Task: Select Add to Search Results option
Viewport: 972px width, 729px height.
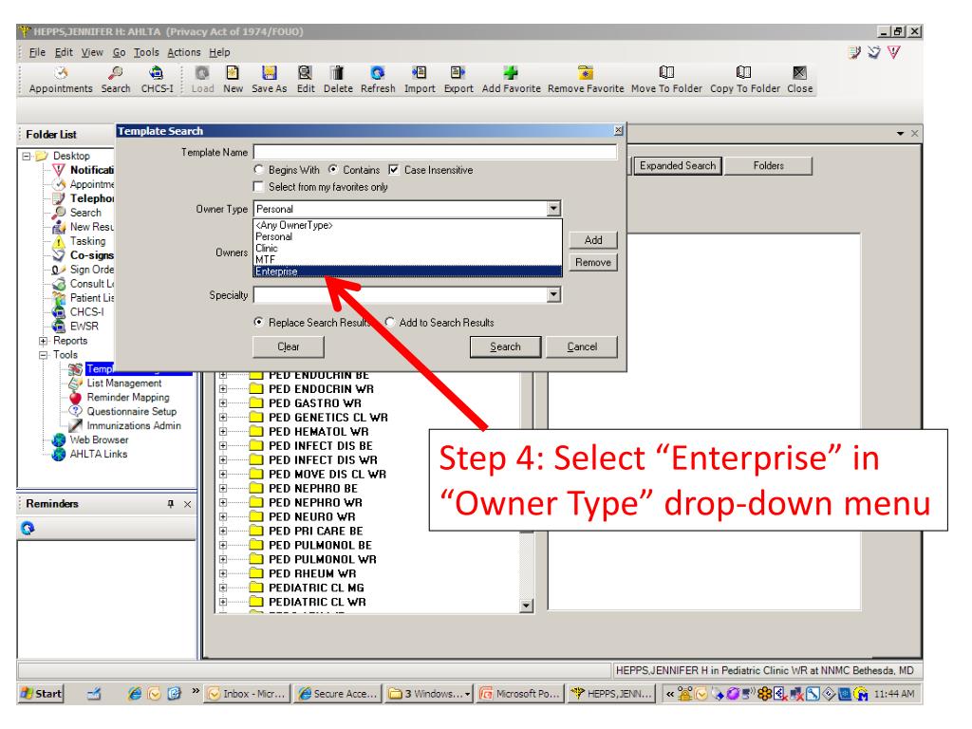Action: (389, 323)
